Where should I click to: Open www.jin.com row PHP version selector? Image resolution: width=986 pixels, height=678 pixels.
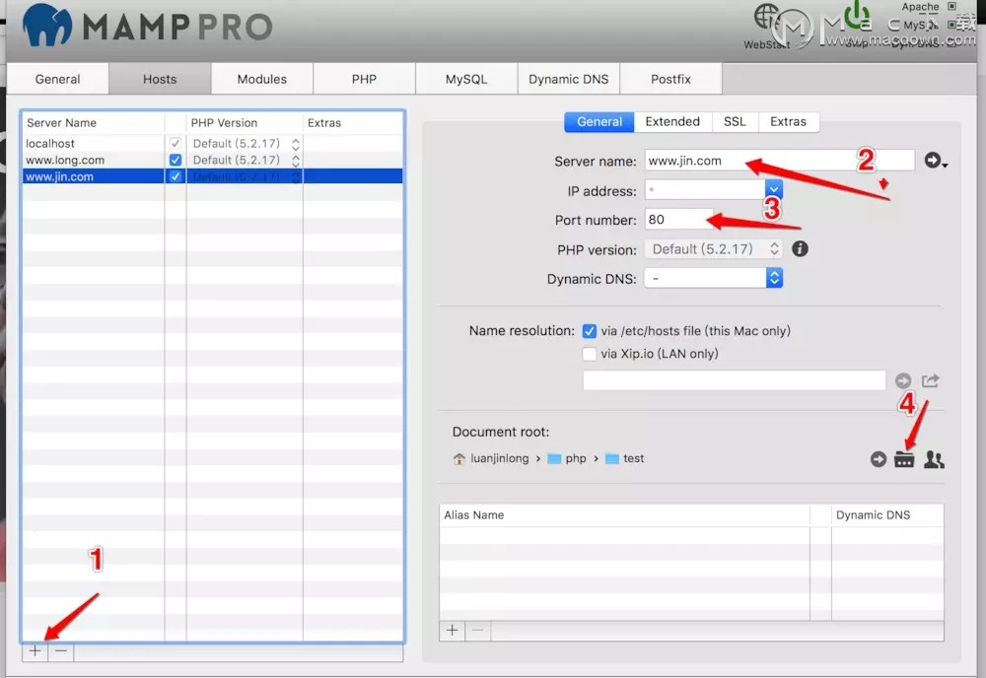[x=246, y=176]
